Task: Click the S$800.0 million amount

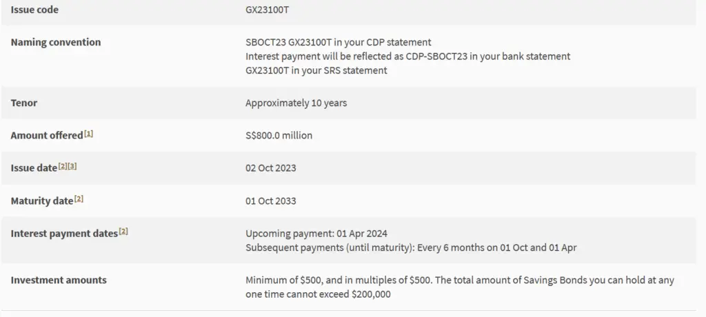Action: click(279, 136)
